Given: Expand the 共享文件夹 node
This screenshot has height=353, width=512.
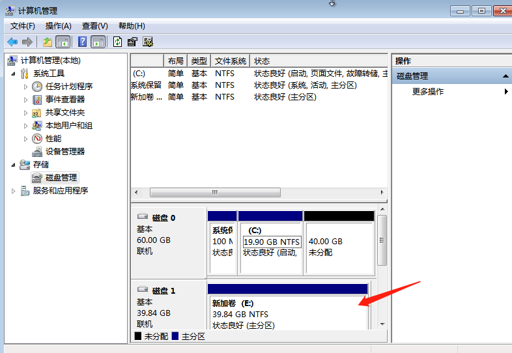Looking at the screenshot, I should [x=25, y=113].
